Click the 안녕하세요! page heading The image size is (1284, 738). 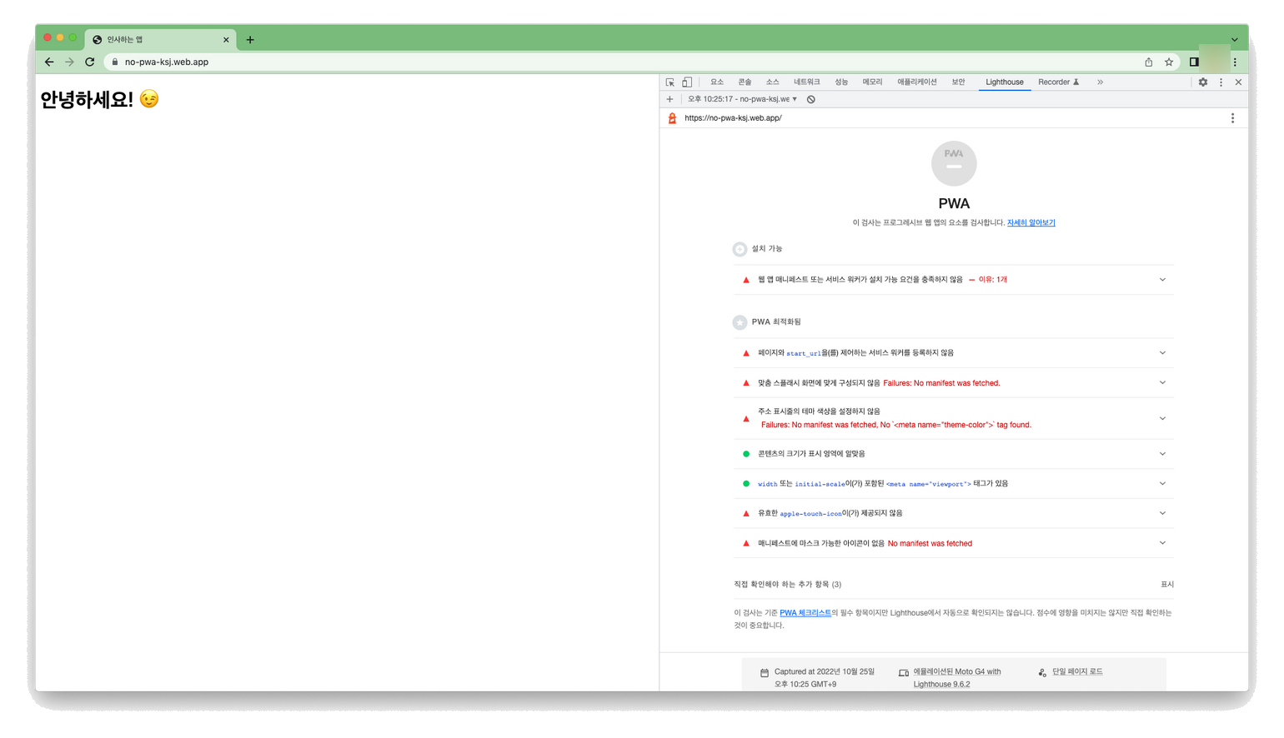[x=99, y=99]
